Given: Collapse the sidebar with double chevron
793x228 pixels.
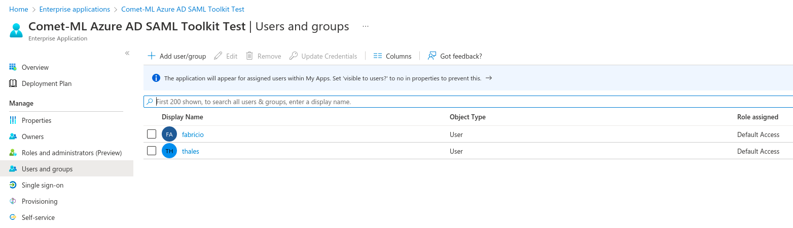Looking at the screenshot, I should pos(127,53).
